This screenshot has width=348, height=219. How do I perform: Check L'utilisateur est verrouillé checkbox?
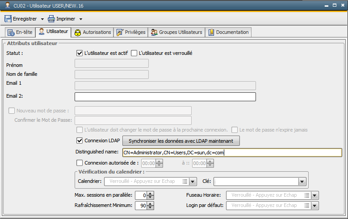point(134,53)
